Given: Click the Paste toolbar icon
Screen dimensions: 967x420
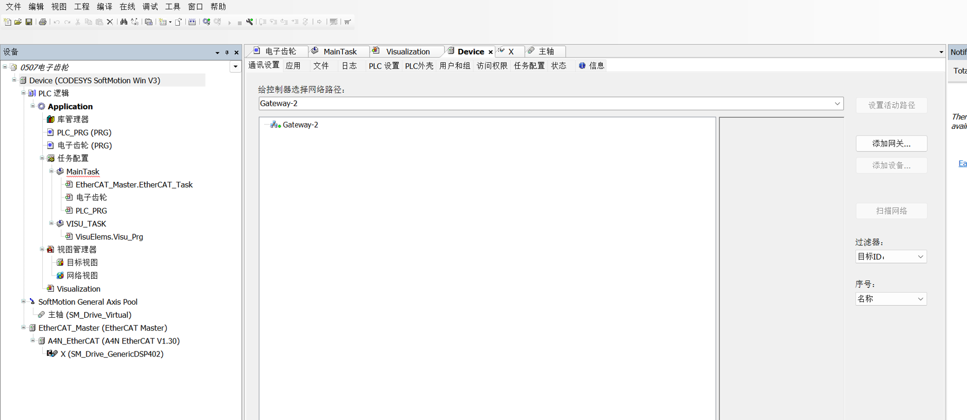Looking at the screenshot, I should (x=99, y=22).
